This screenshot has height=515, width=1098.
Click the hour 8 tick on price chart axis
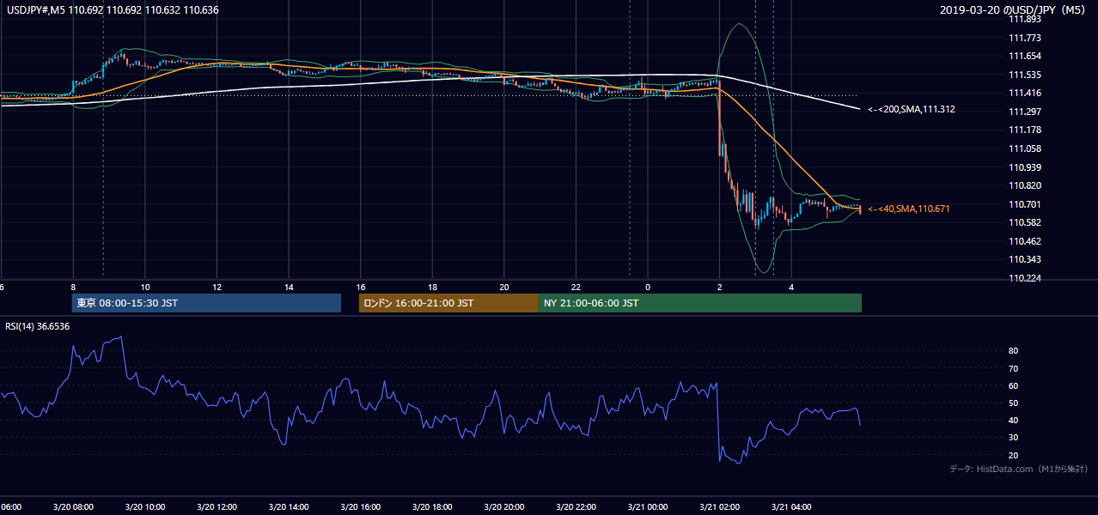point(73,287)
